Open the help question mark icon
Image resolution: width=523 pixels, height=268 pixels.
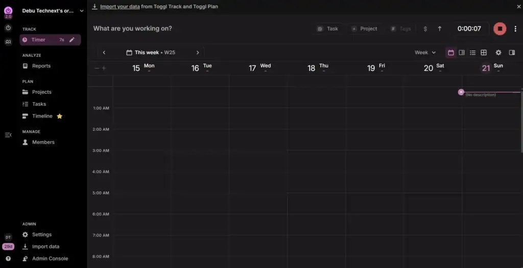(8, 259)
